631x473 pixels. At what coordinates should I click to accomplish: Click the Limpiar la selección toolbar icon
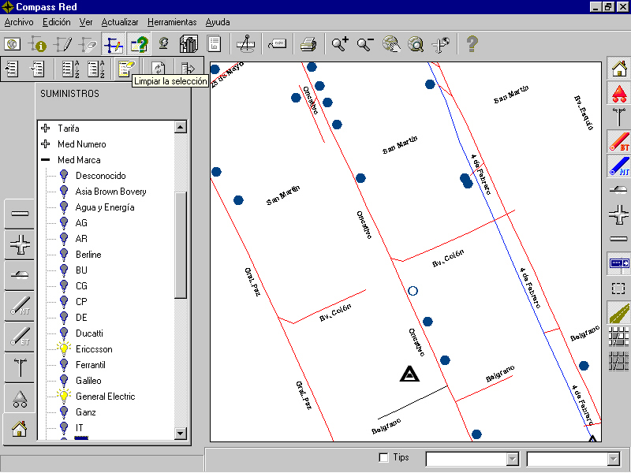tap(126, 69)
